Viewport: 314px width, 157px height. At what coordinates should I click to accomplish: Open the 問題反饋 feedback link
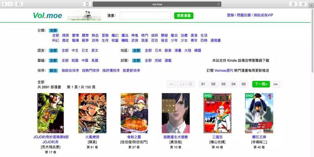[x=244, y=15]
